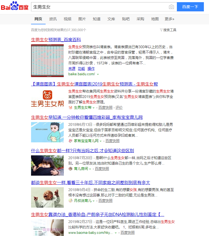209x236 pixels.
Task: Switch to the 图片 tab
Action: pyautogui.click(x=82, y=19)
